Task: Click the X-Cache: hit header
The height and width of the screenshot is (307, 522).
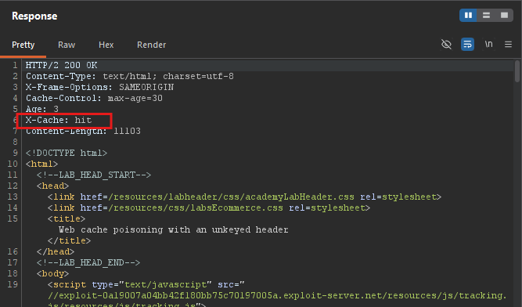Action: (59, 120)
